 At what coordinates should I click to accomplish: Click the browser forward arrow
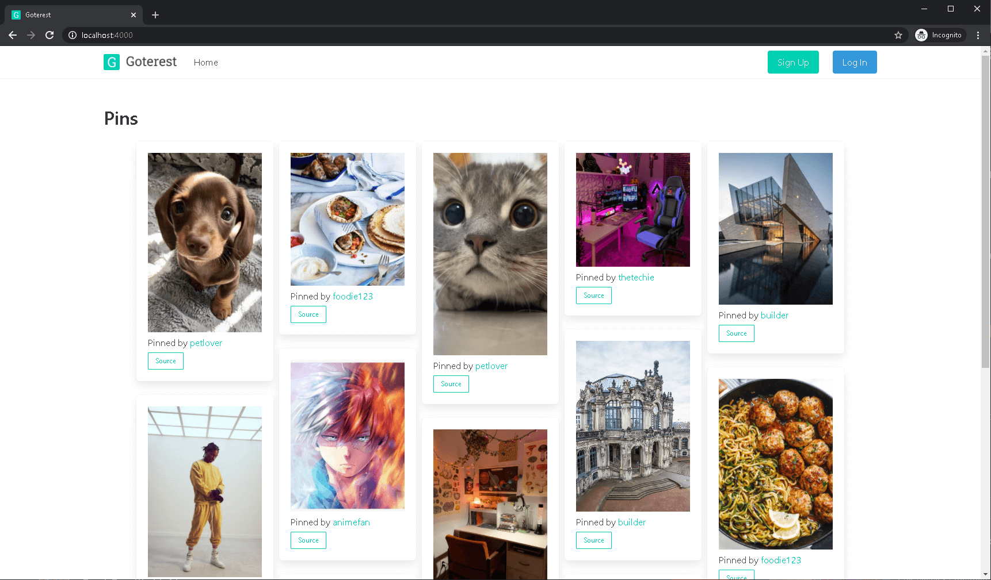tap(31, 35)
